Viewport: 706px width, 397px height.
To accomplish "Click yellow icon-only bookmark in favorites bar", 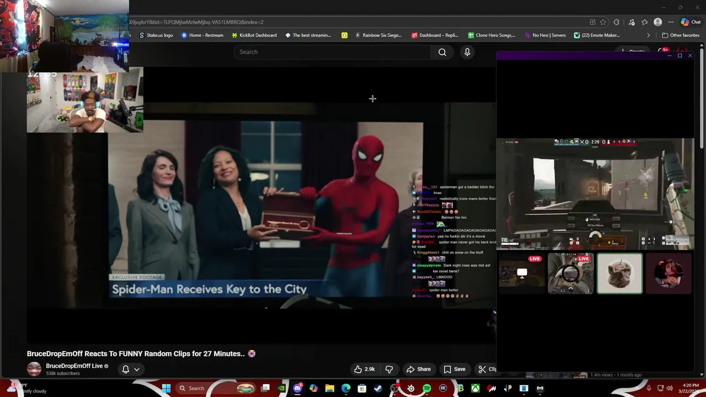I will (x=344, y=35).
